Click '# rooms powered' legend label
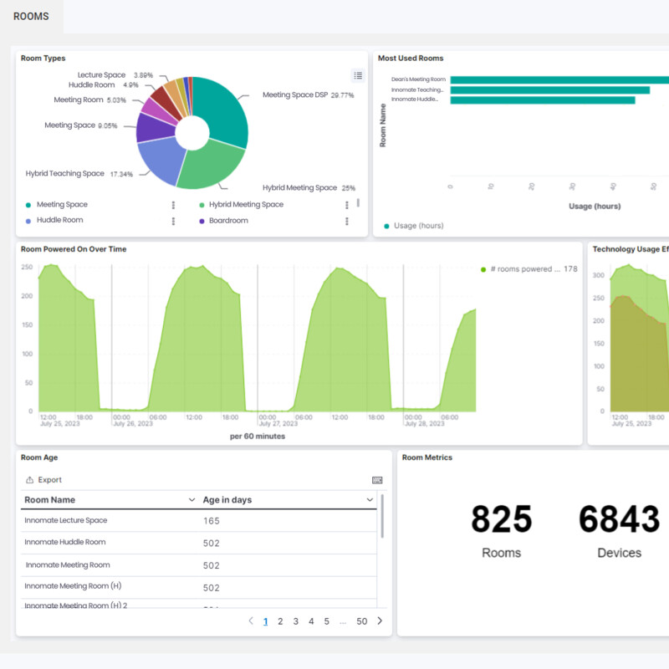The height and width of the screenshot is (669, 669). click(525, 269)
